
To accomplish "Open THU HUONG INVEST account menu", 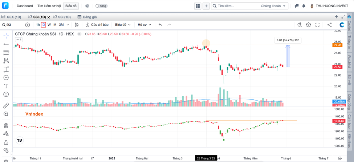I will (x=329, y=6).
